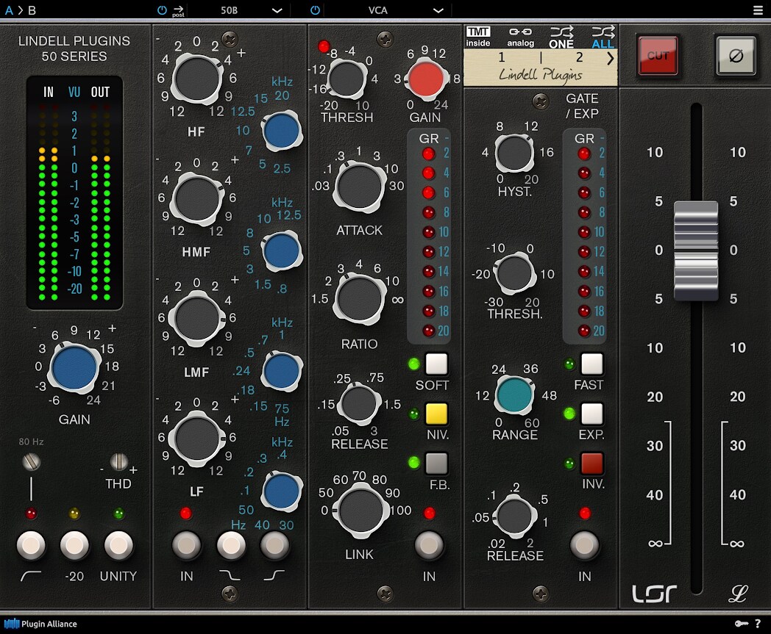Click the high-pass filter curve button
The height and width of the screenshot is (634, 771).
(x=31, y=545)
